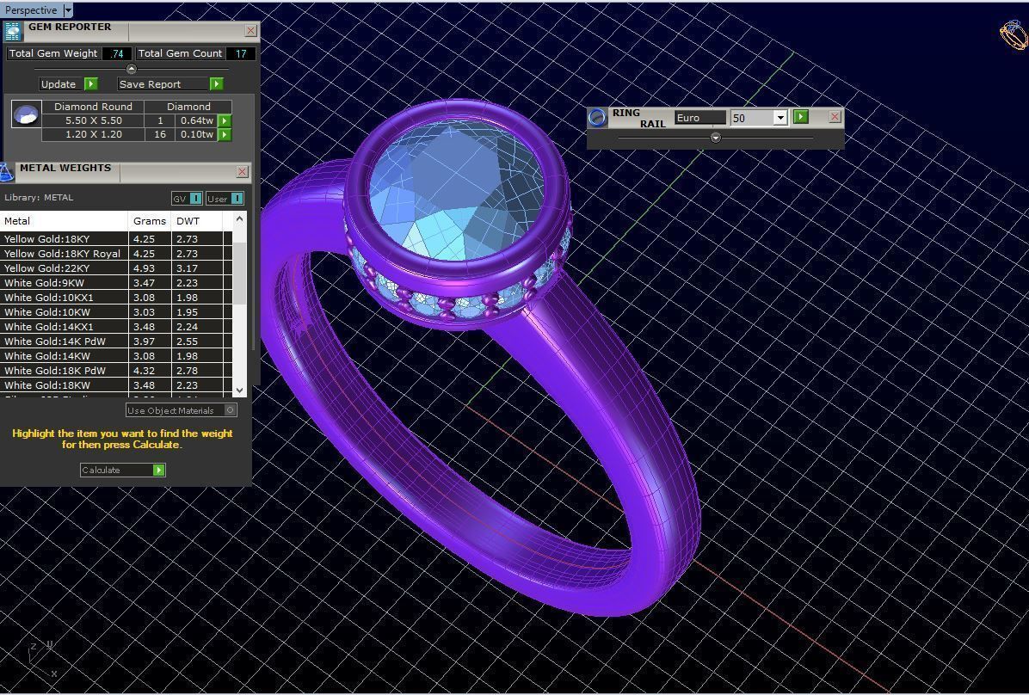Open the ring size 50 dropdown
The height and width of the screenshot is (695, 1029).
[779, 118]
